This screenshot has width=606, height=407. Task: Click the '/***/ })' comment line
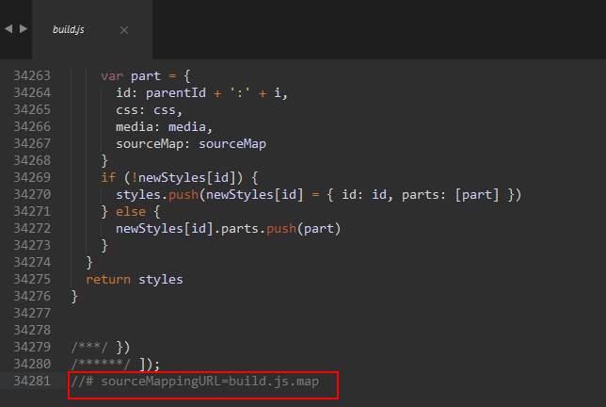(101, 348)
